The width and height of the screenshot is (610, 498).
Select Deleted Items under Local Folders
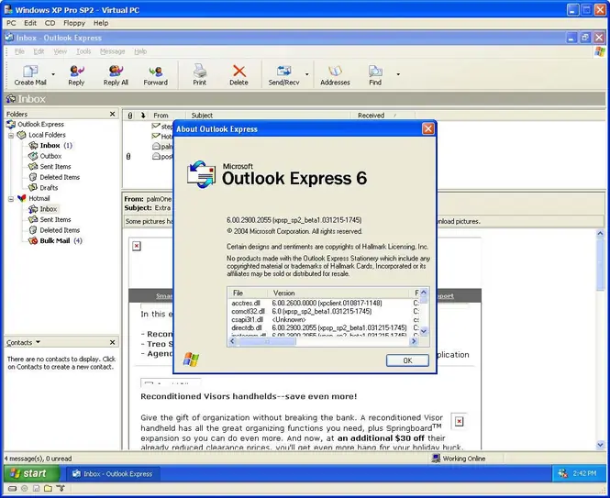(x=60, y=177)
